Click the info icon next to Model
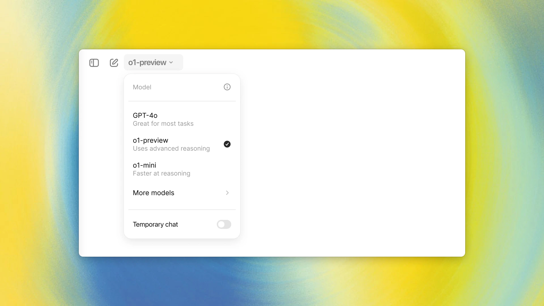 pos(227,87)
